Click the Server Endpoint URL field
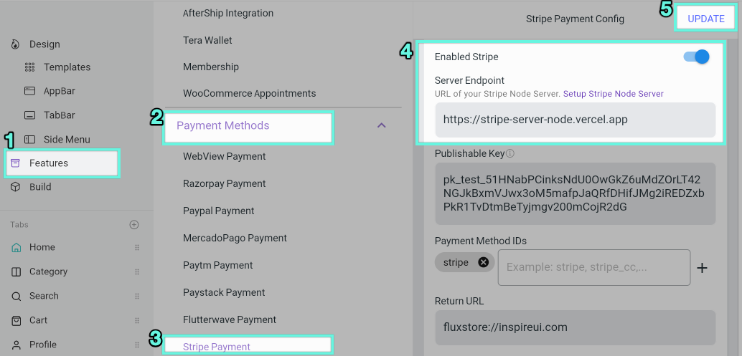 point(576,120)
